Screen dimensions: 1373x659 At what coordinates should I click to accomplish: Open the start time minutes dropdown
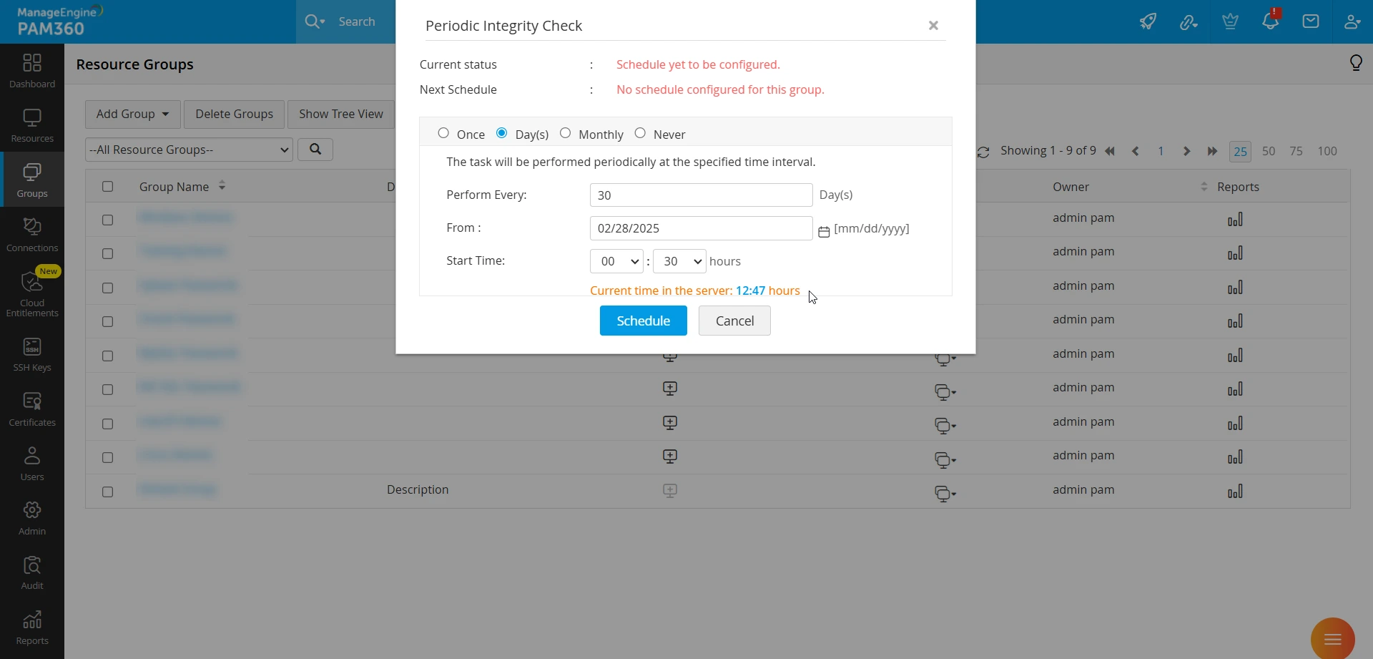click(679, 261)
